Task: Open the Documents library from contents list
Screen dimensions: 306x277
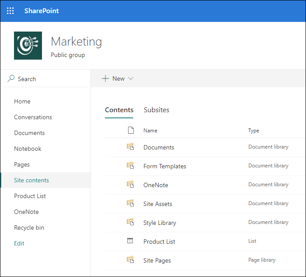Action: click(x=159, y=147)
